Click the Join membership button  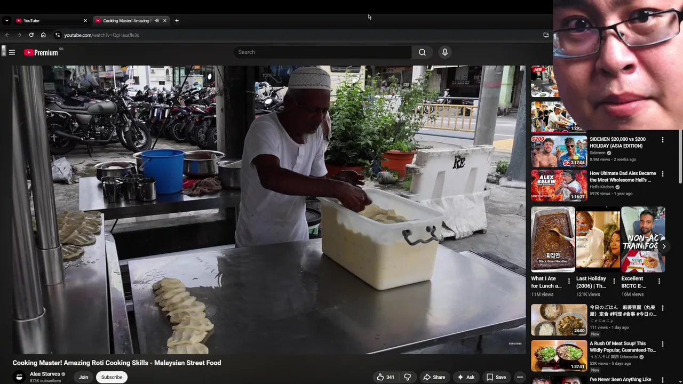coord(84,377)
